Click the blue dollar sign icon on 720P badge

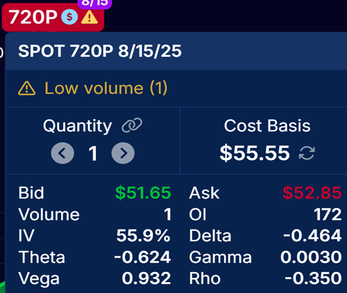(x=70, y=17)
